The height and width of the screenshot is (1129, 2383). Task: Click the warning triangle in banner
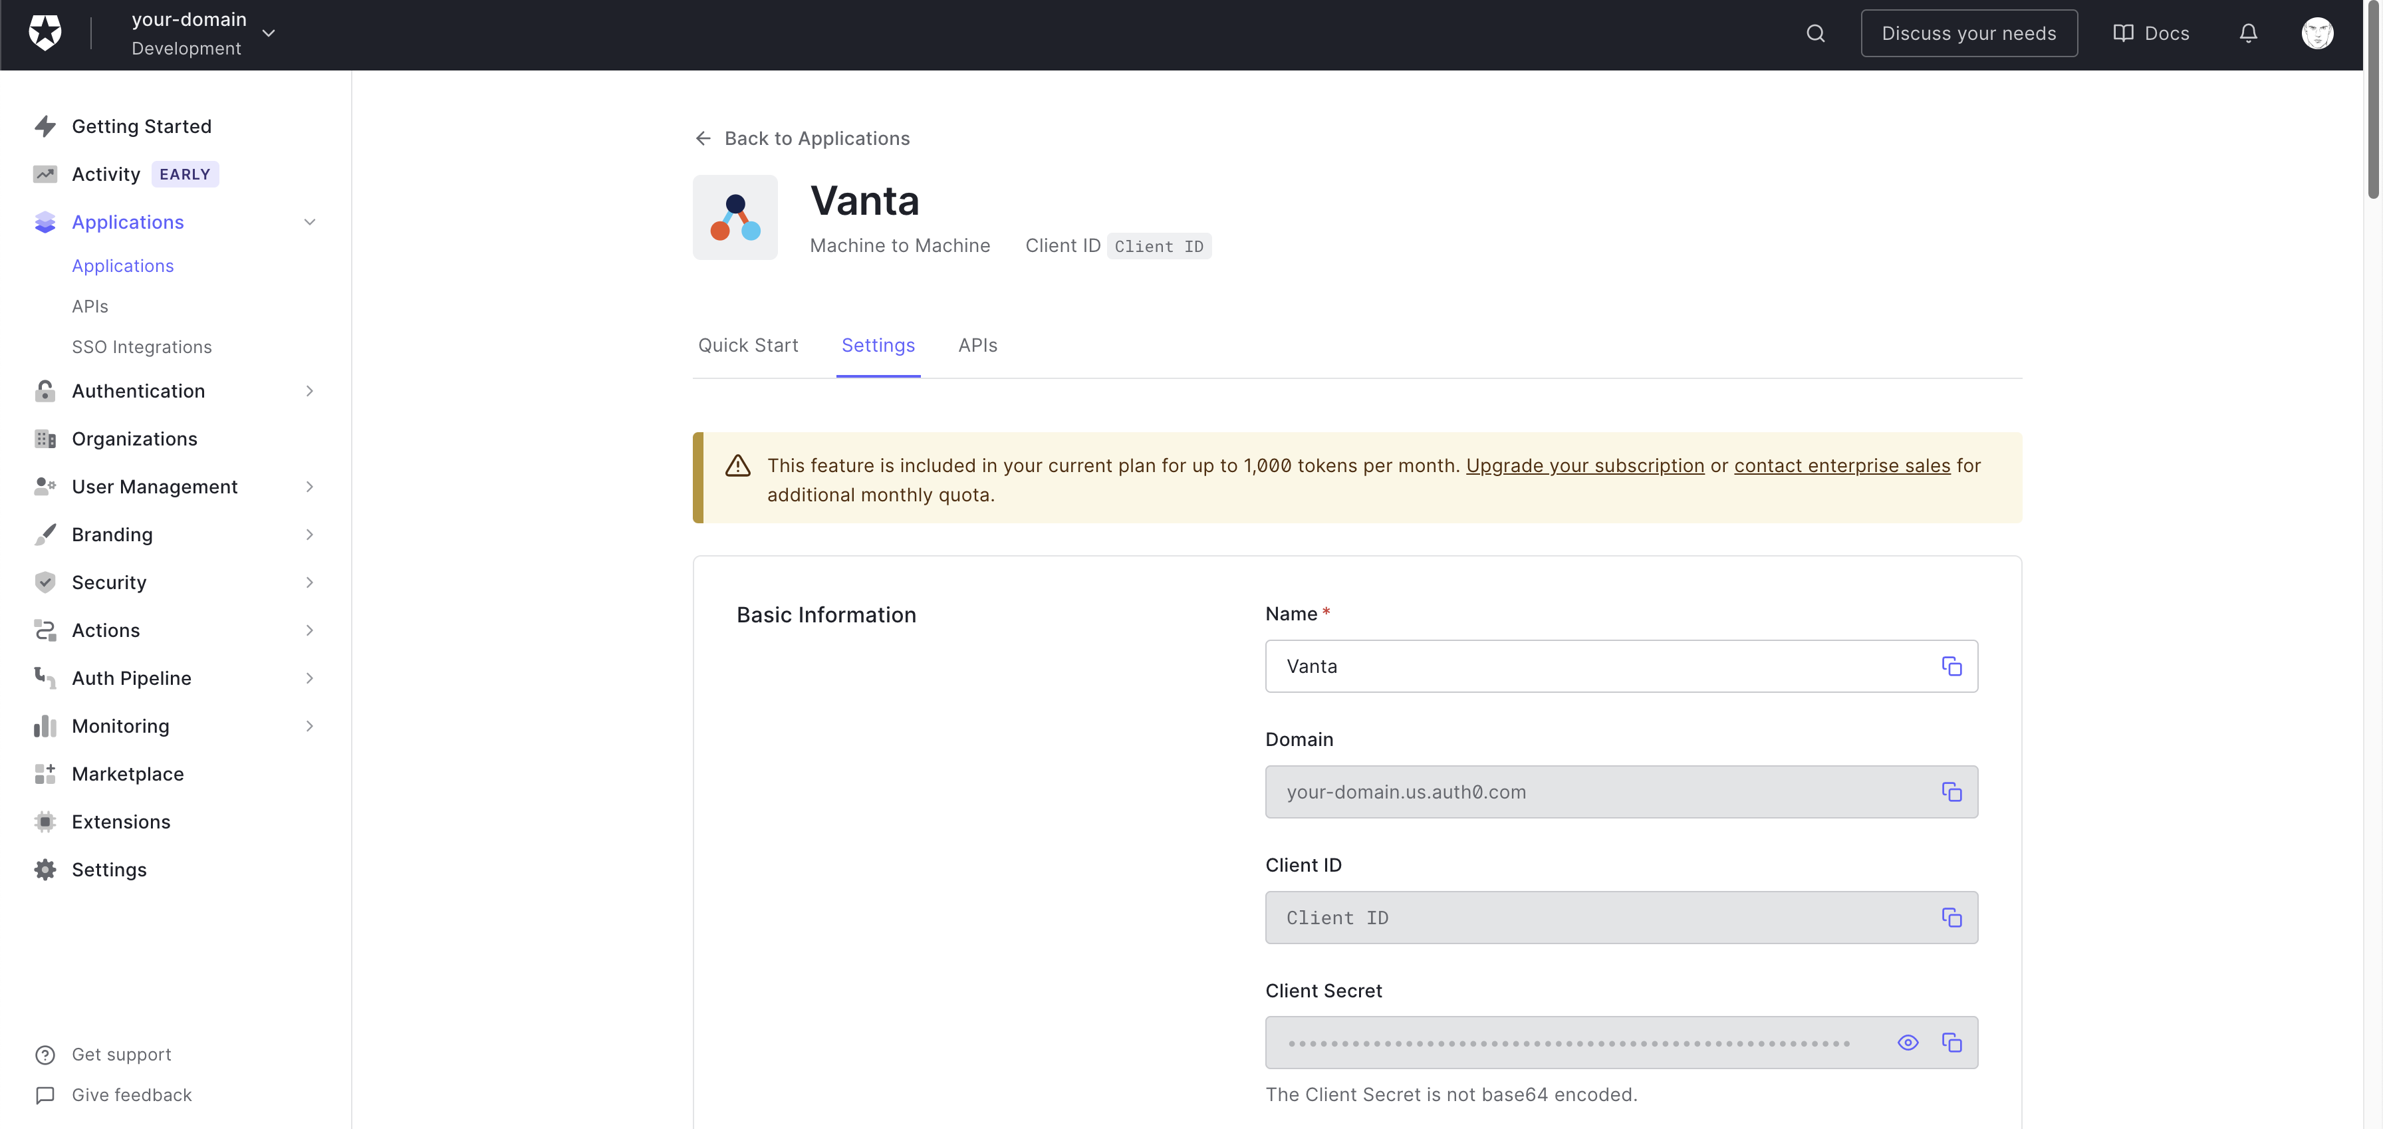[737, 465]
